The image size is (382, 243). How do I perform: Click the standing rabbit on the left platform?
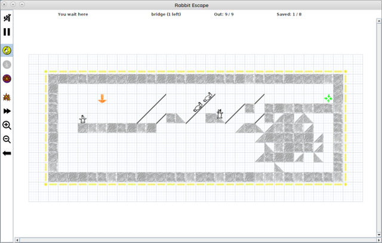tap(83, 119)
